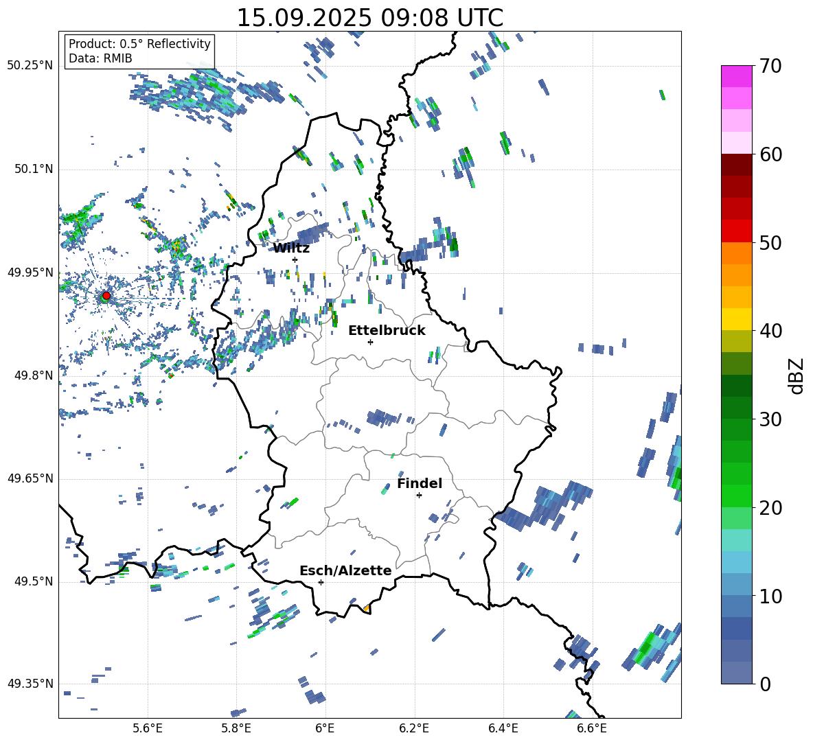The image size is (813, 742).
Task: Click the 6.4°E longitude label
Action: click(503, 728)
